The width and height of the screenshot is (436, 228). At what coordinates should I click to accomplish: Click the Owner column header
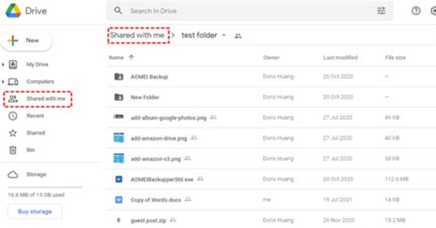pyautogui.click(x=271, y=57)
